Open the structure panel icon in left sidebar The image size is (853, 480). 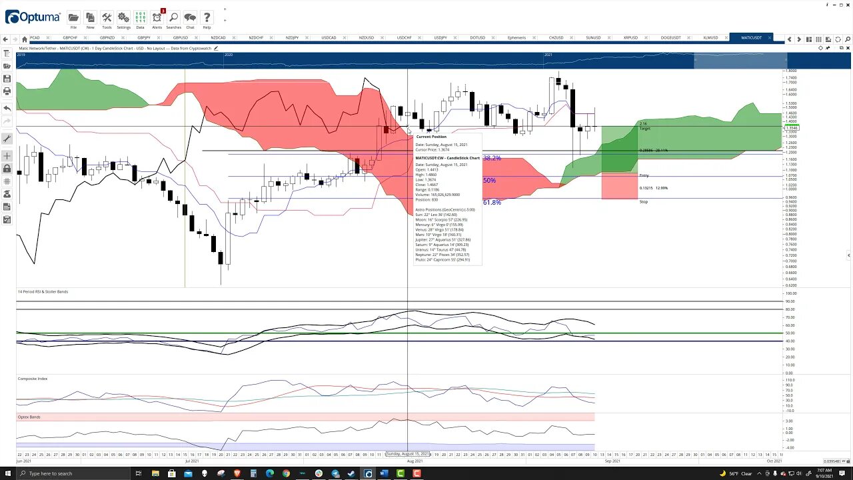(7, 53)
